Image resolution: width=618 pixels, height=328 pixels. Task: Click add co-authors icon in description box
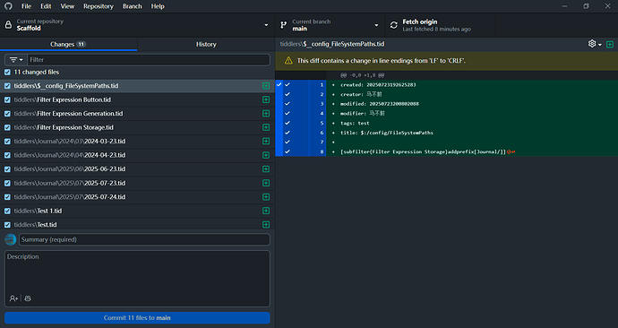click(x=13, y=298)
